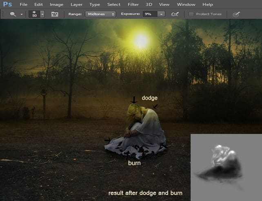Click the Photoshop Ps logo icon
Viewport: 262px width, 201px height.
pos(7,4)
